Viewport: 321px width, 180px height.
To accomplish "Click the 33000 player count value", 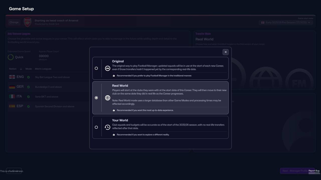I will click(x=44, y=56).
